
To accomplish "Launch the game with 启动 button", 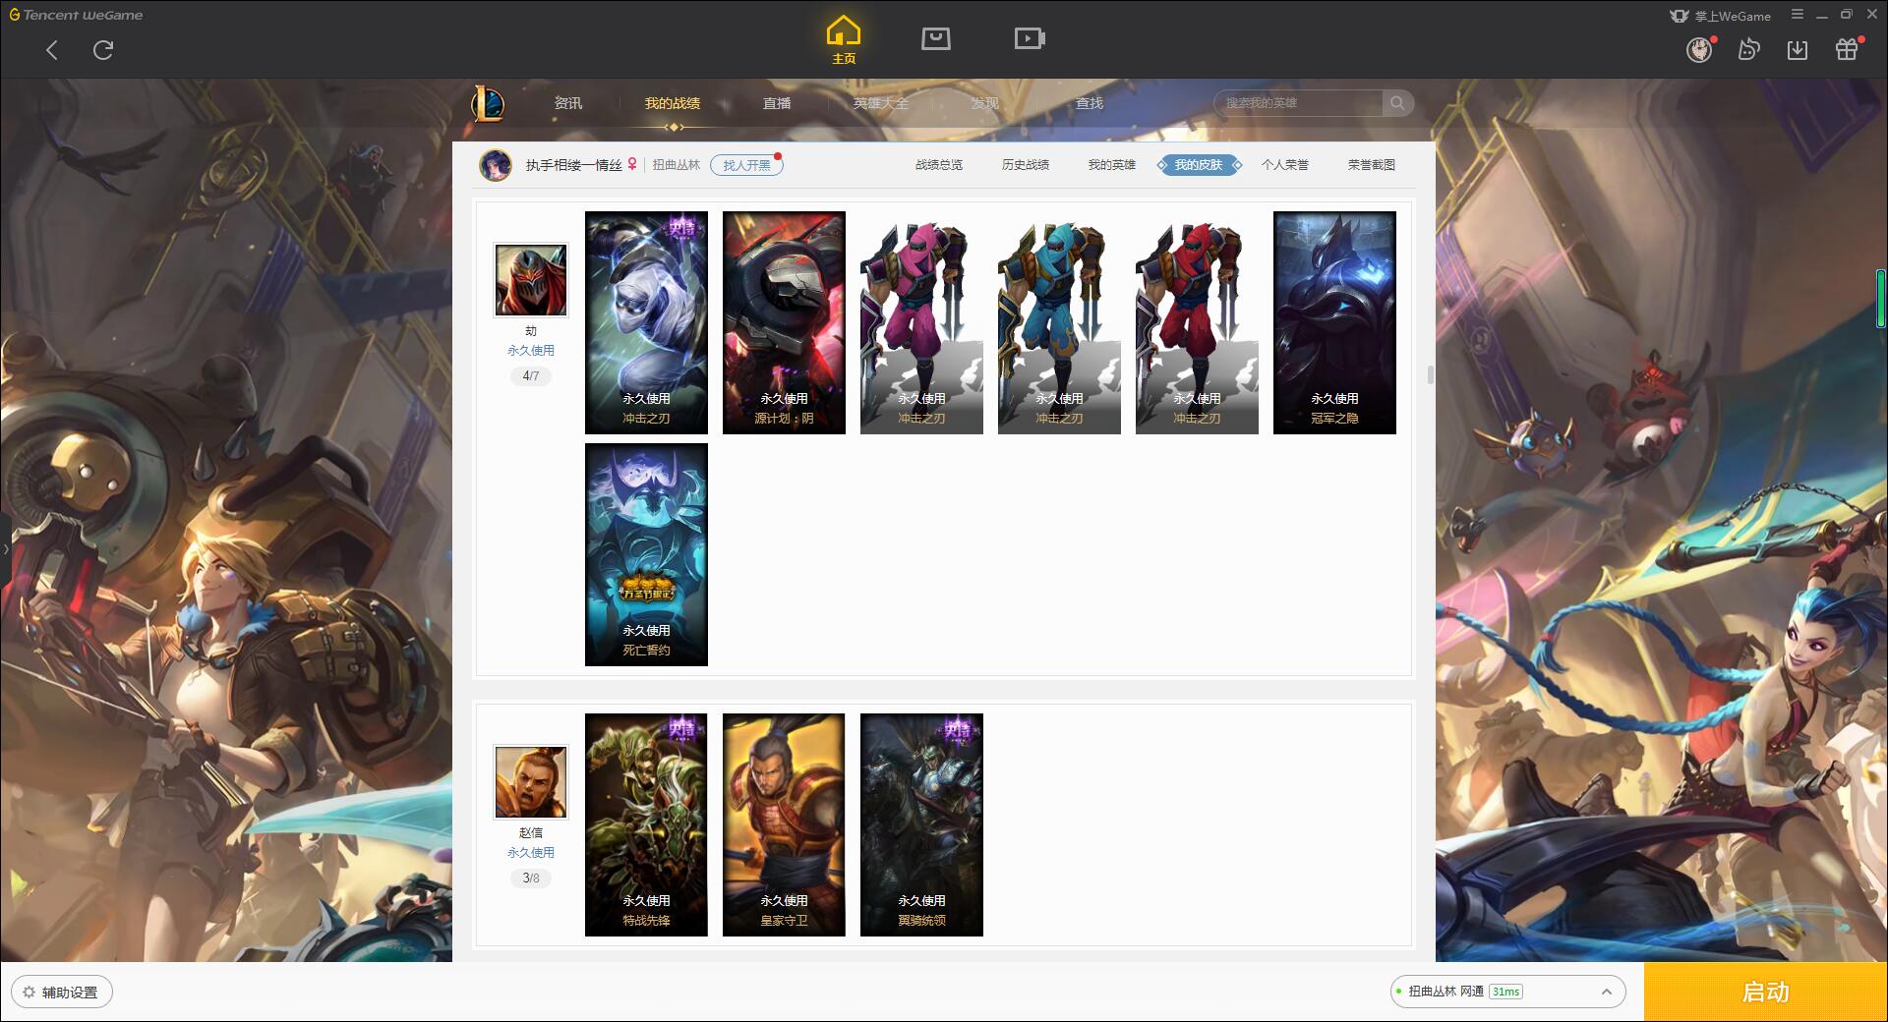I will click(1765, 993).
